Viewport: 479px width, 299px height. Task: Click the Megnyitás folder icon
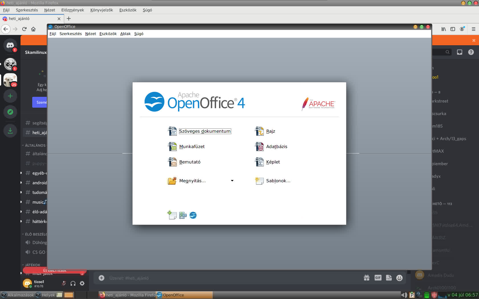172,181
